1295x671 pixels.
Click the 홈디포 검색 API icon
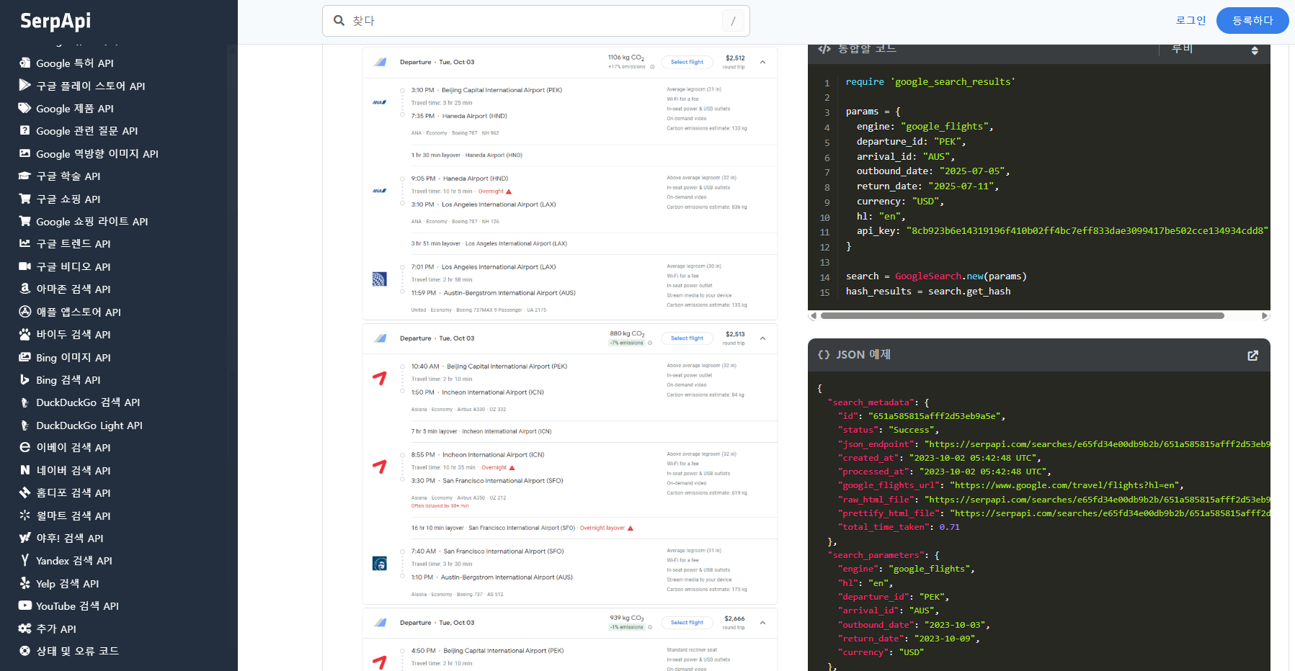25,492
